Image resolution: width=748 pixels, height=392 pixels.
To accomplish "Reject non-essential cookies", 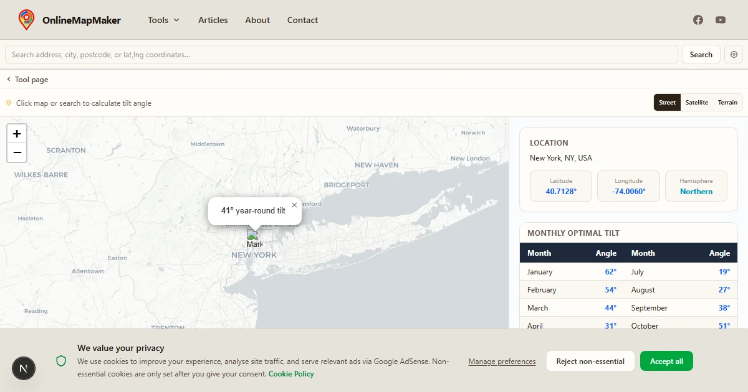I will point(590,362).
